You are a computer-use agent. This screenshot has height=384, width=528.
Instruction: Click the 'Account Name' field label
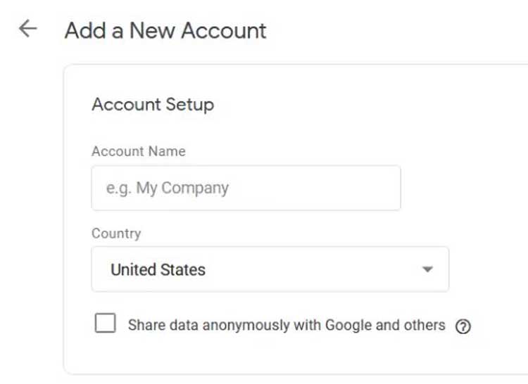coord(139,151)
